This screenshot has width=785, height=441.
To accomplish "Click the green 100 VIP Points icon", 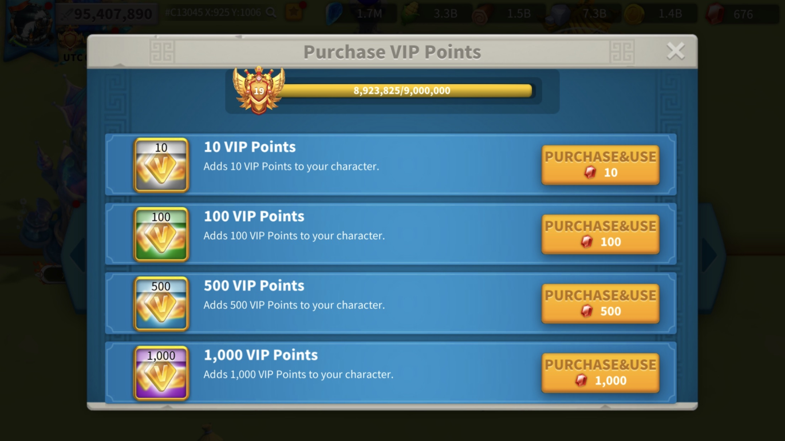I will tap(161, 234).
